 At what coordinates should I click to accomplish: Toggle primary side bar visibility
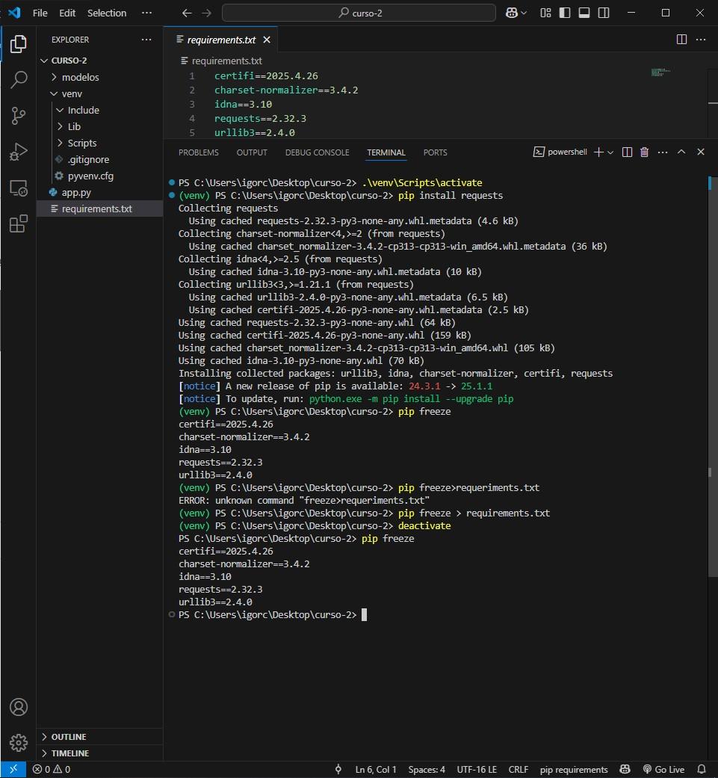click(565, 13)
